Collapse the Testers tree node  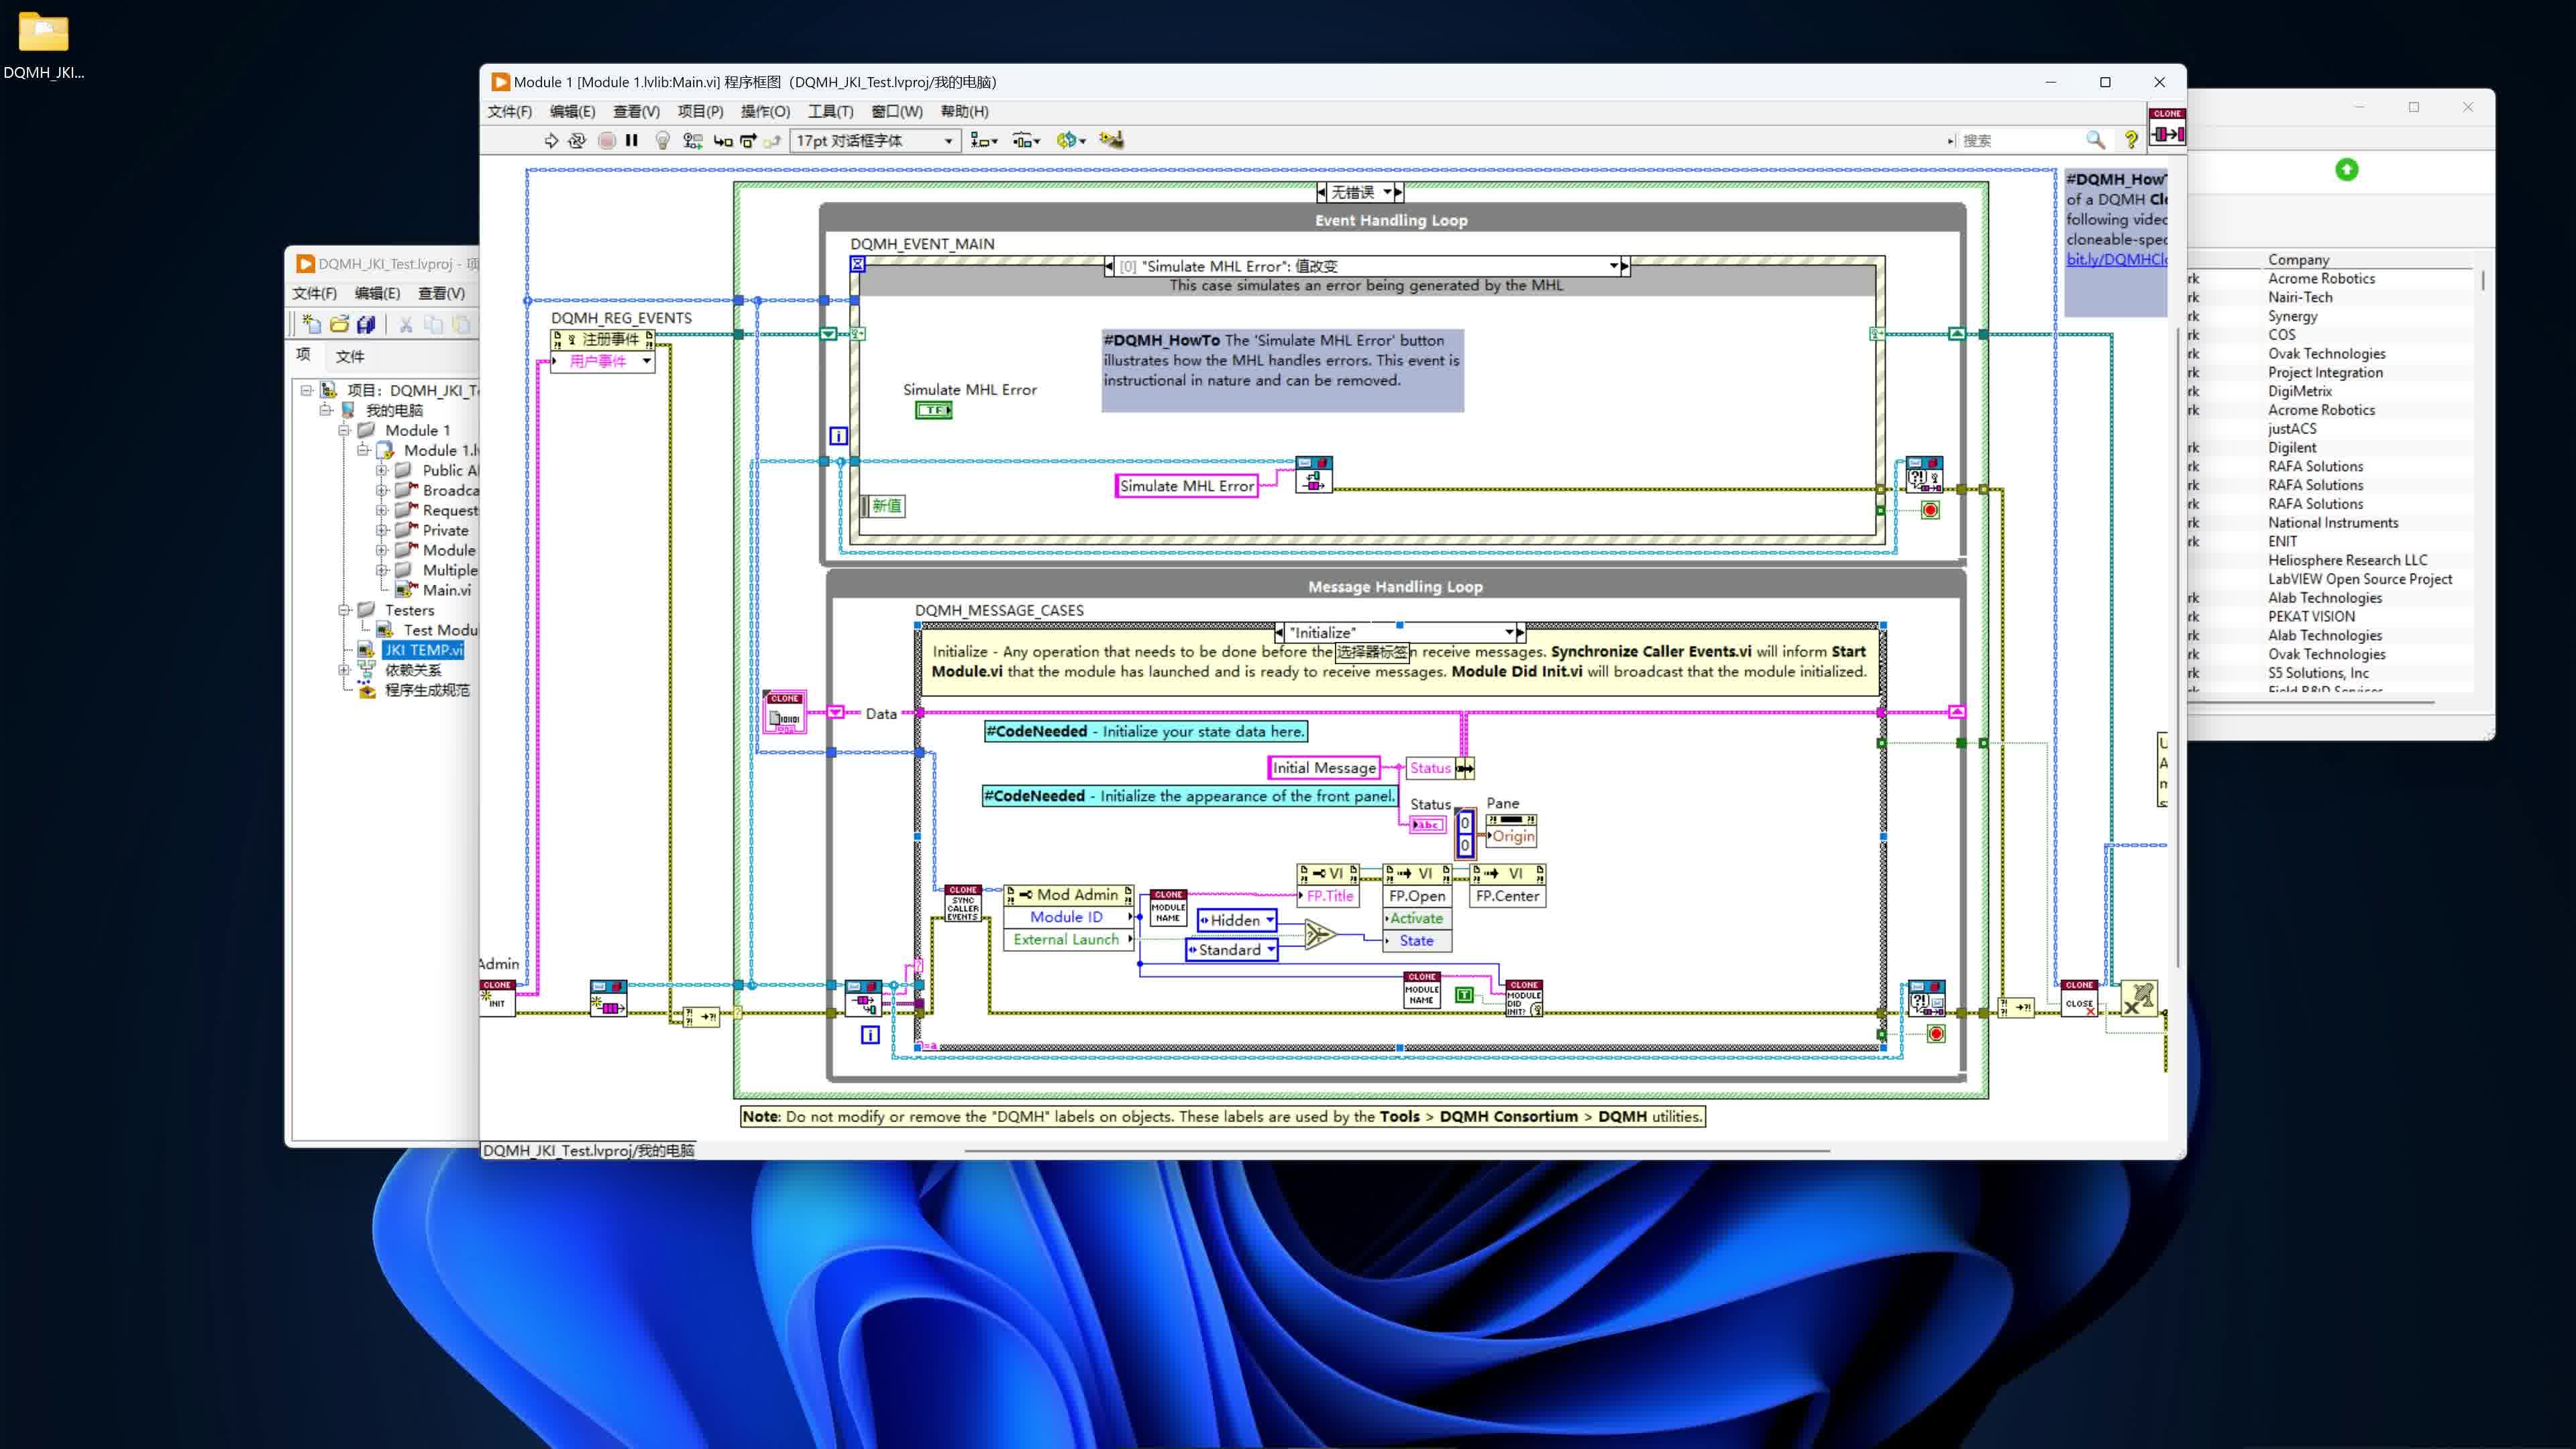point(344,610)
